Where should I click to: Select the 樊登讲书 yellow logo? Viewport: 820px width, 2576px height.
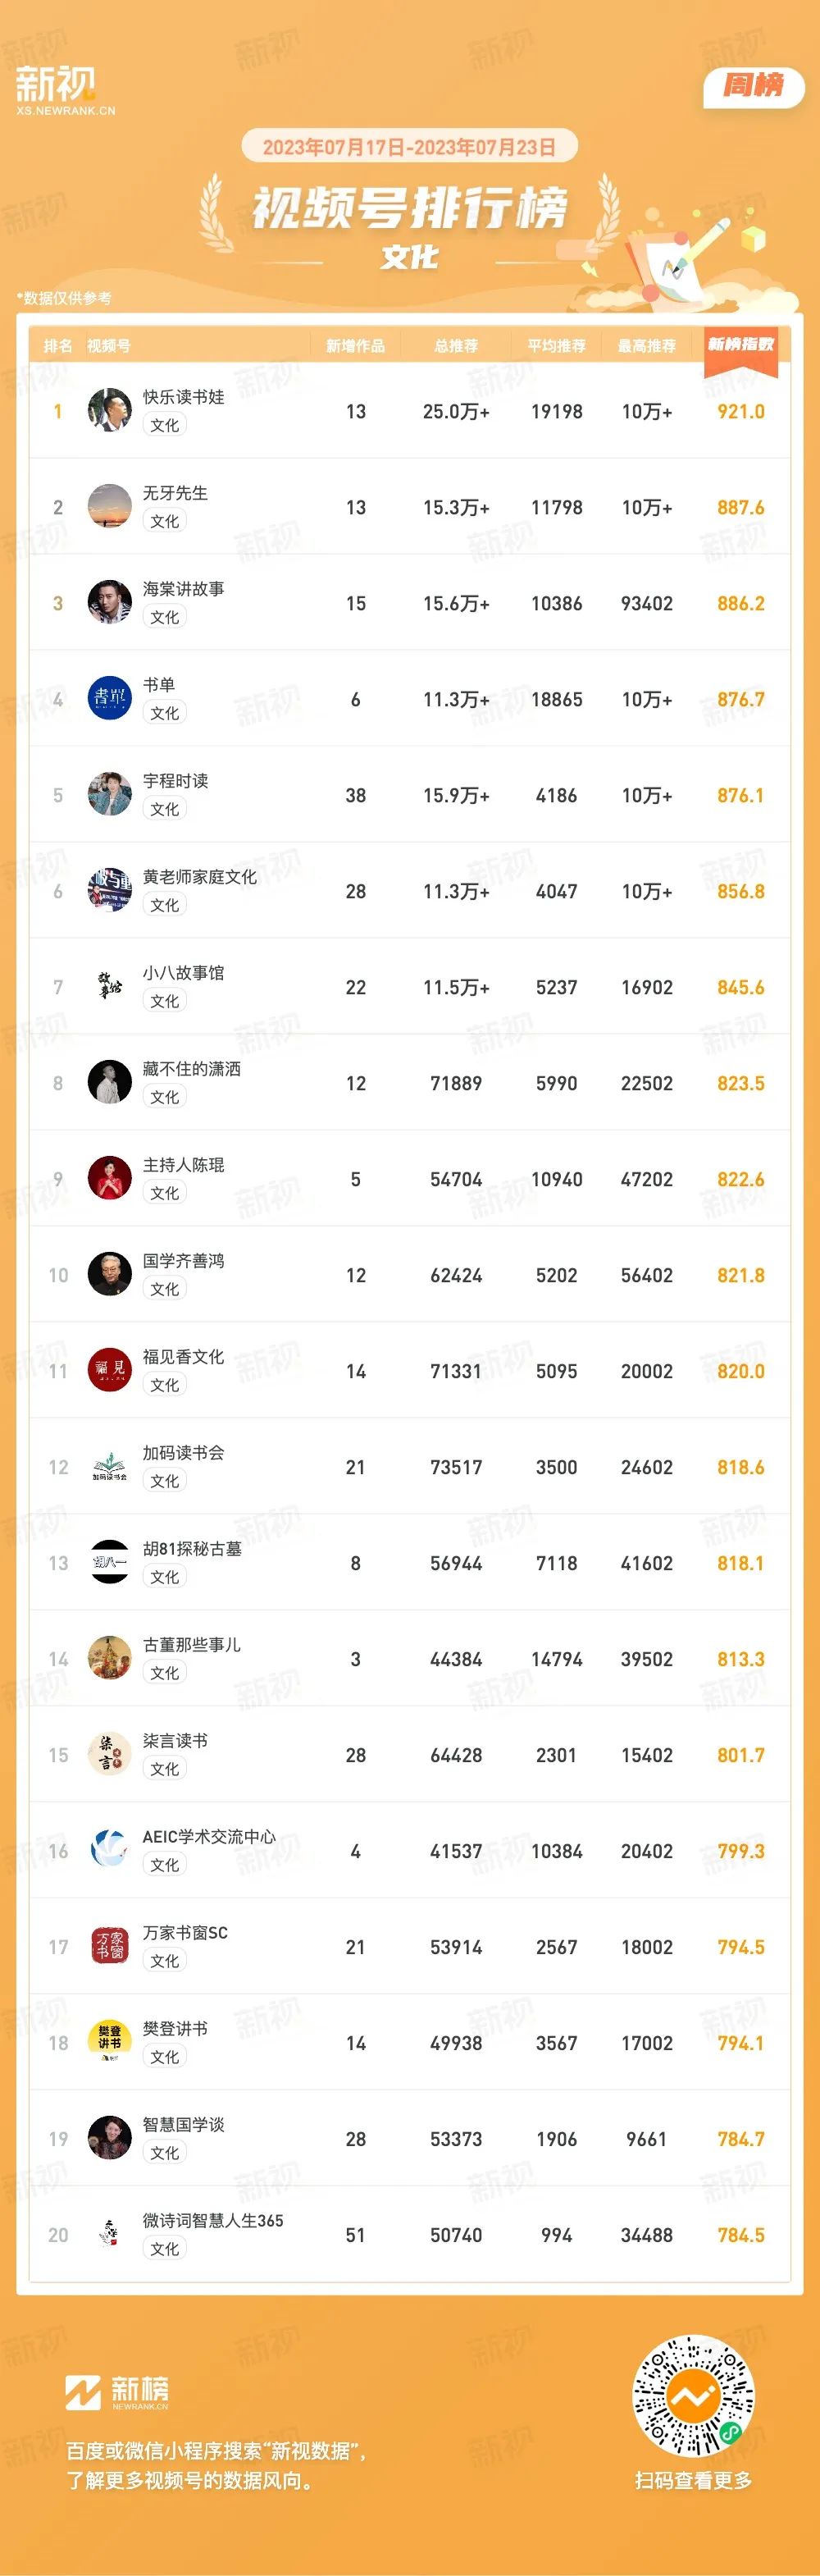pyautogui.click(x=109, y=2042)
